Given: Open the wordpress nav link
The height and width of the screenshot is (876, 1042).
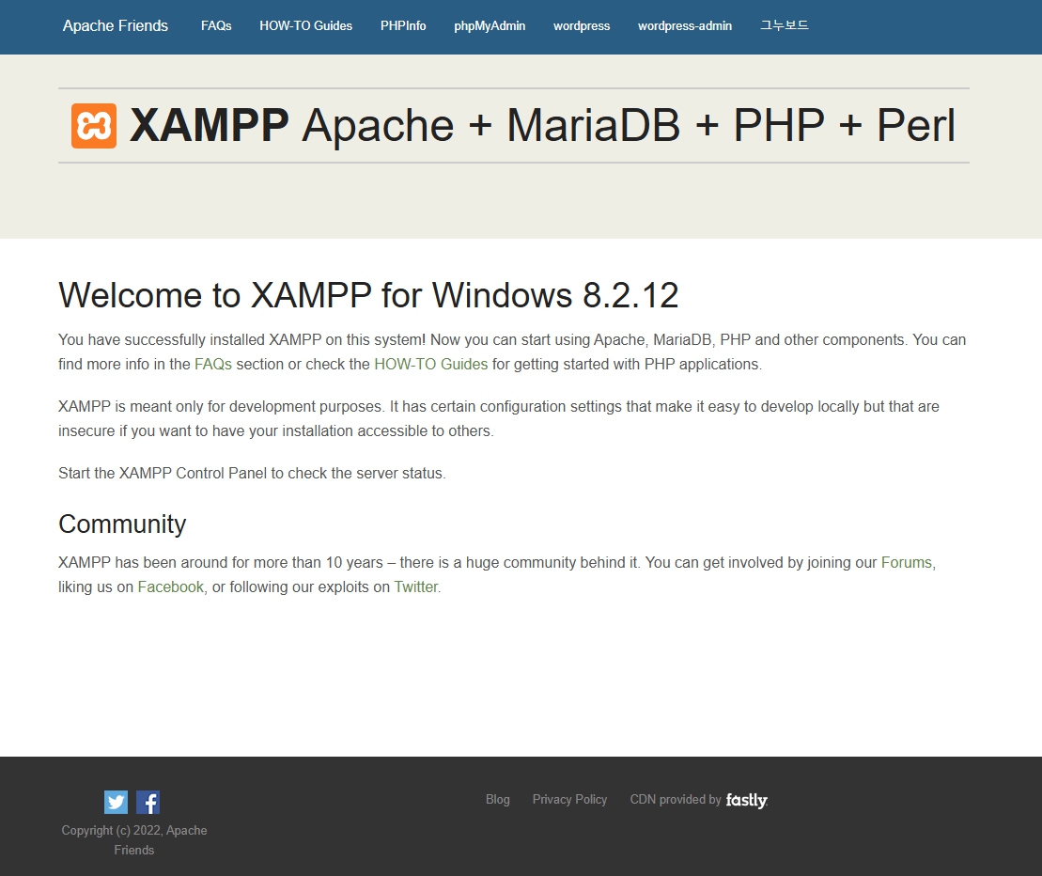Looking at the screenshot, I should [582, 26].
